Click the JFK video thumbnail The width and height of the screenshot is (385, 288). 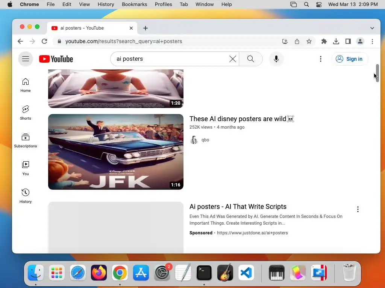click(116, 152)
